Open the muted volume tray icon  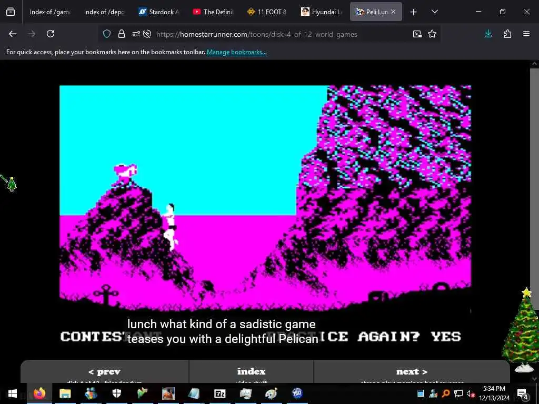(x=471, y=393)
